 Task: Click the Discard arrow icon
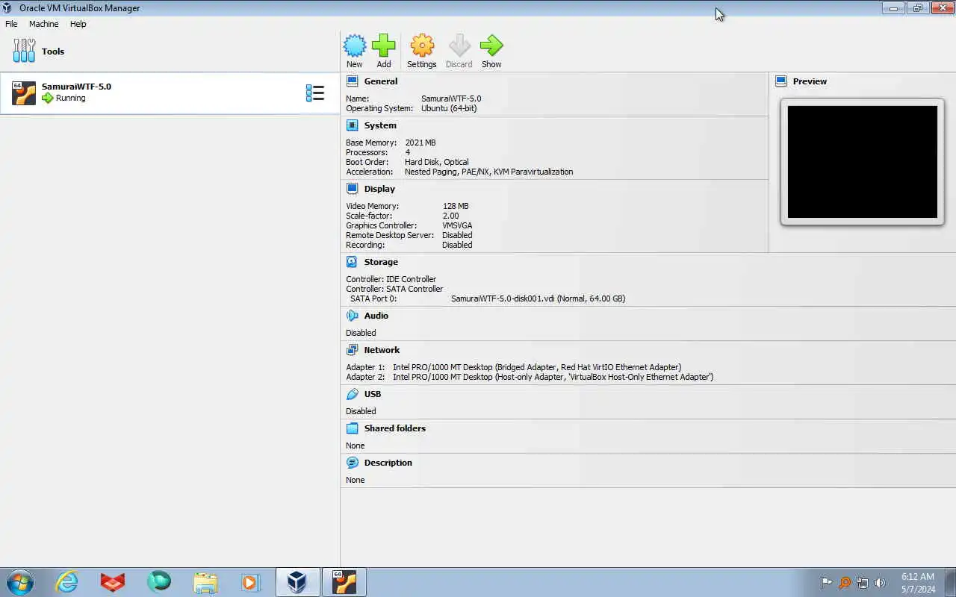coord(459,46)
